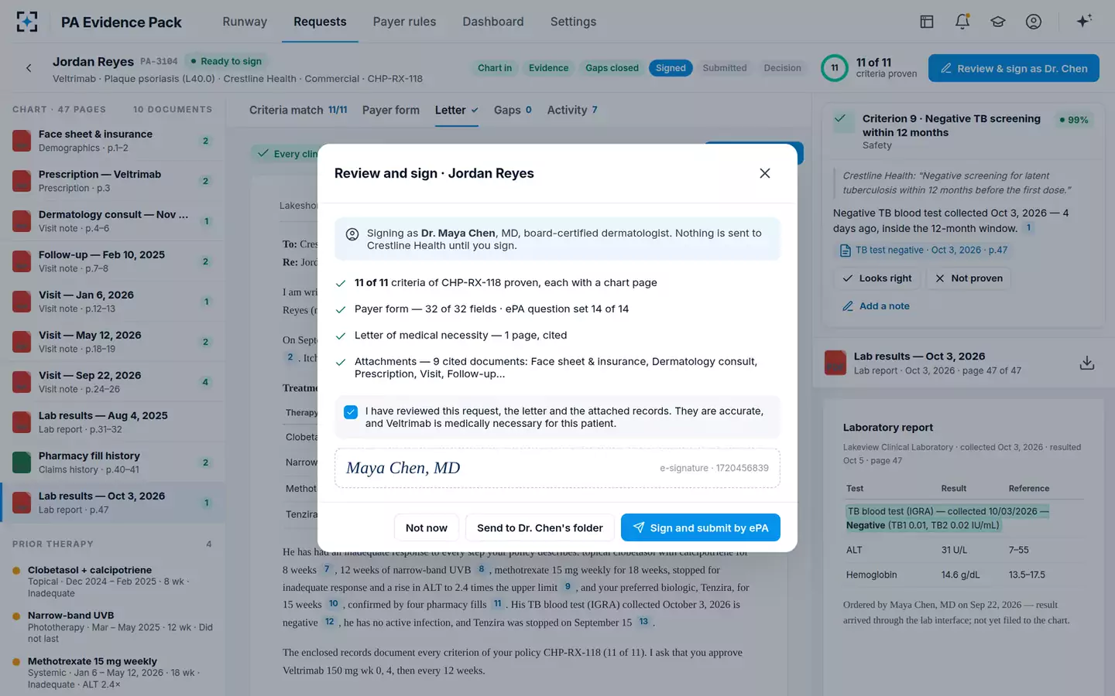This screenshot has width=1115, height=696.
Task: Select the Criteria match 11/11 tab
Action: 298,110
